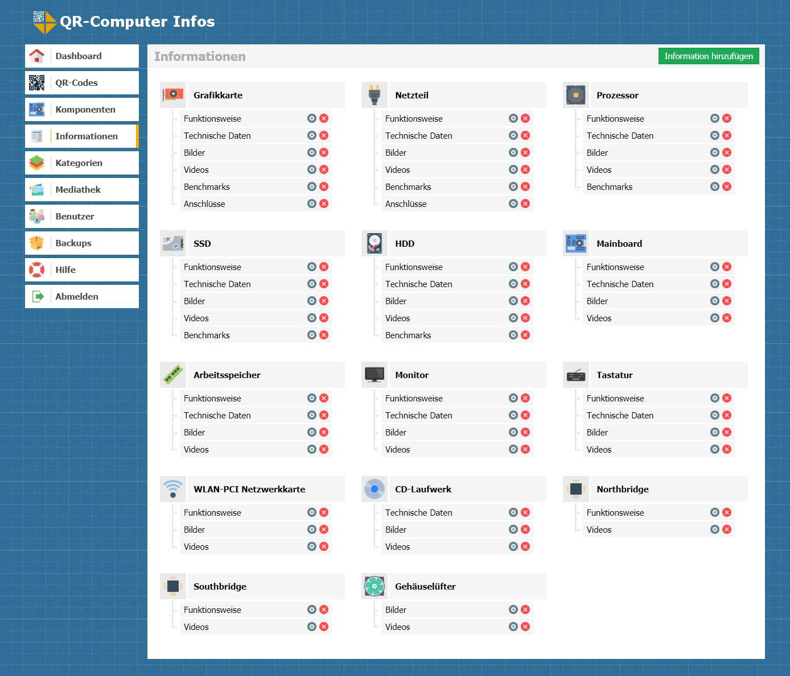Click the Prozessor chip icon
The image size is (790, 676).
pyautogui.click(x=576, y=95)
